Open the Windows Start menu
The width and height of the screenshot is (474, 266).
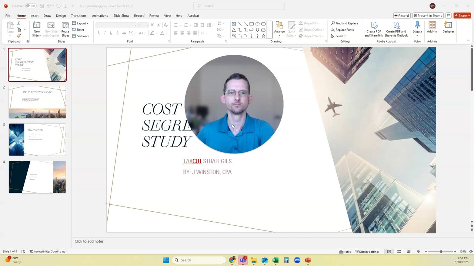click(x=166, y=260)
